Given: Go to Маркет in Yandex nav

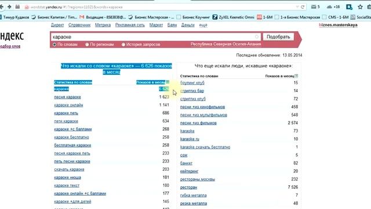Looking at the screenshot, I should pos(156,25).
